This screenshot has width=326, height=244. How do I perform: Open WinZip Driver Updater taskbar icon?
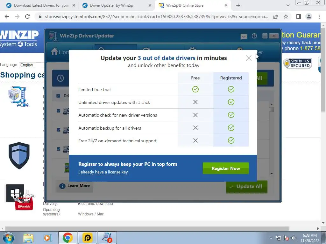[107, 238]
